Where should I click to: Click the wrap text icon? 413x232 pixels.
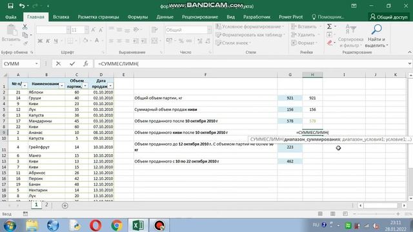(155, 30)
